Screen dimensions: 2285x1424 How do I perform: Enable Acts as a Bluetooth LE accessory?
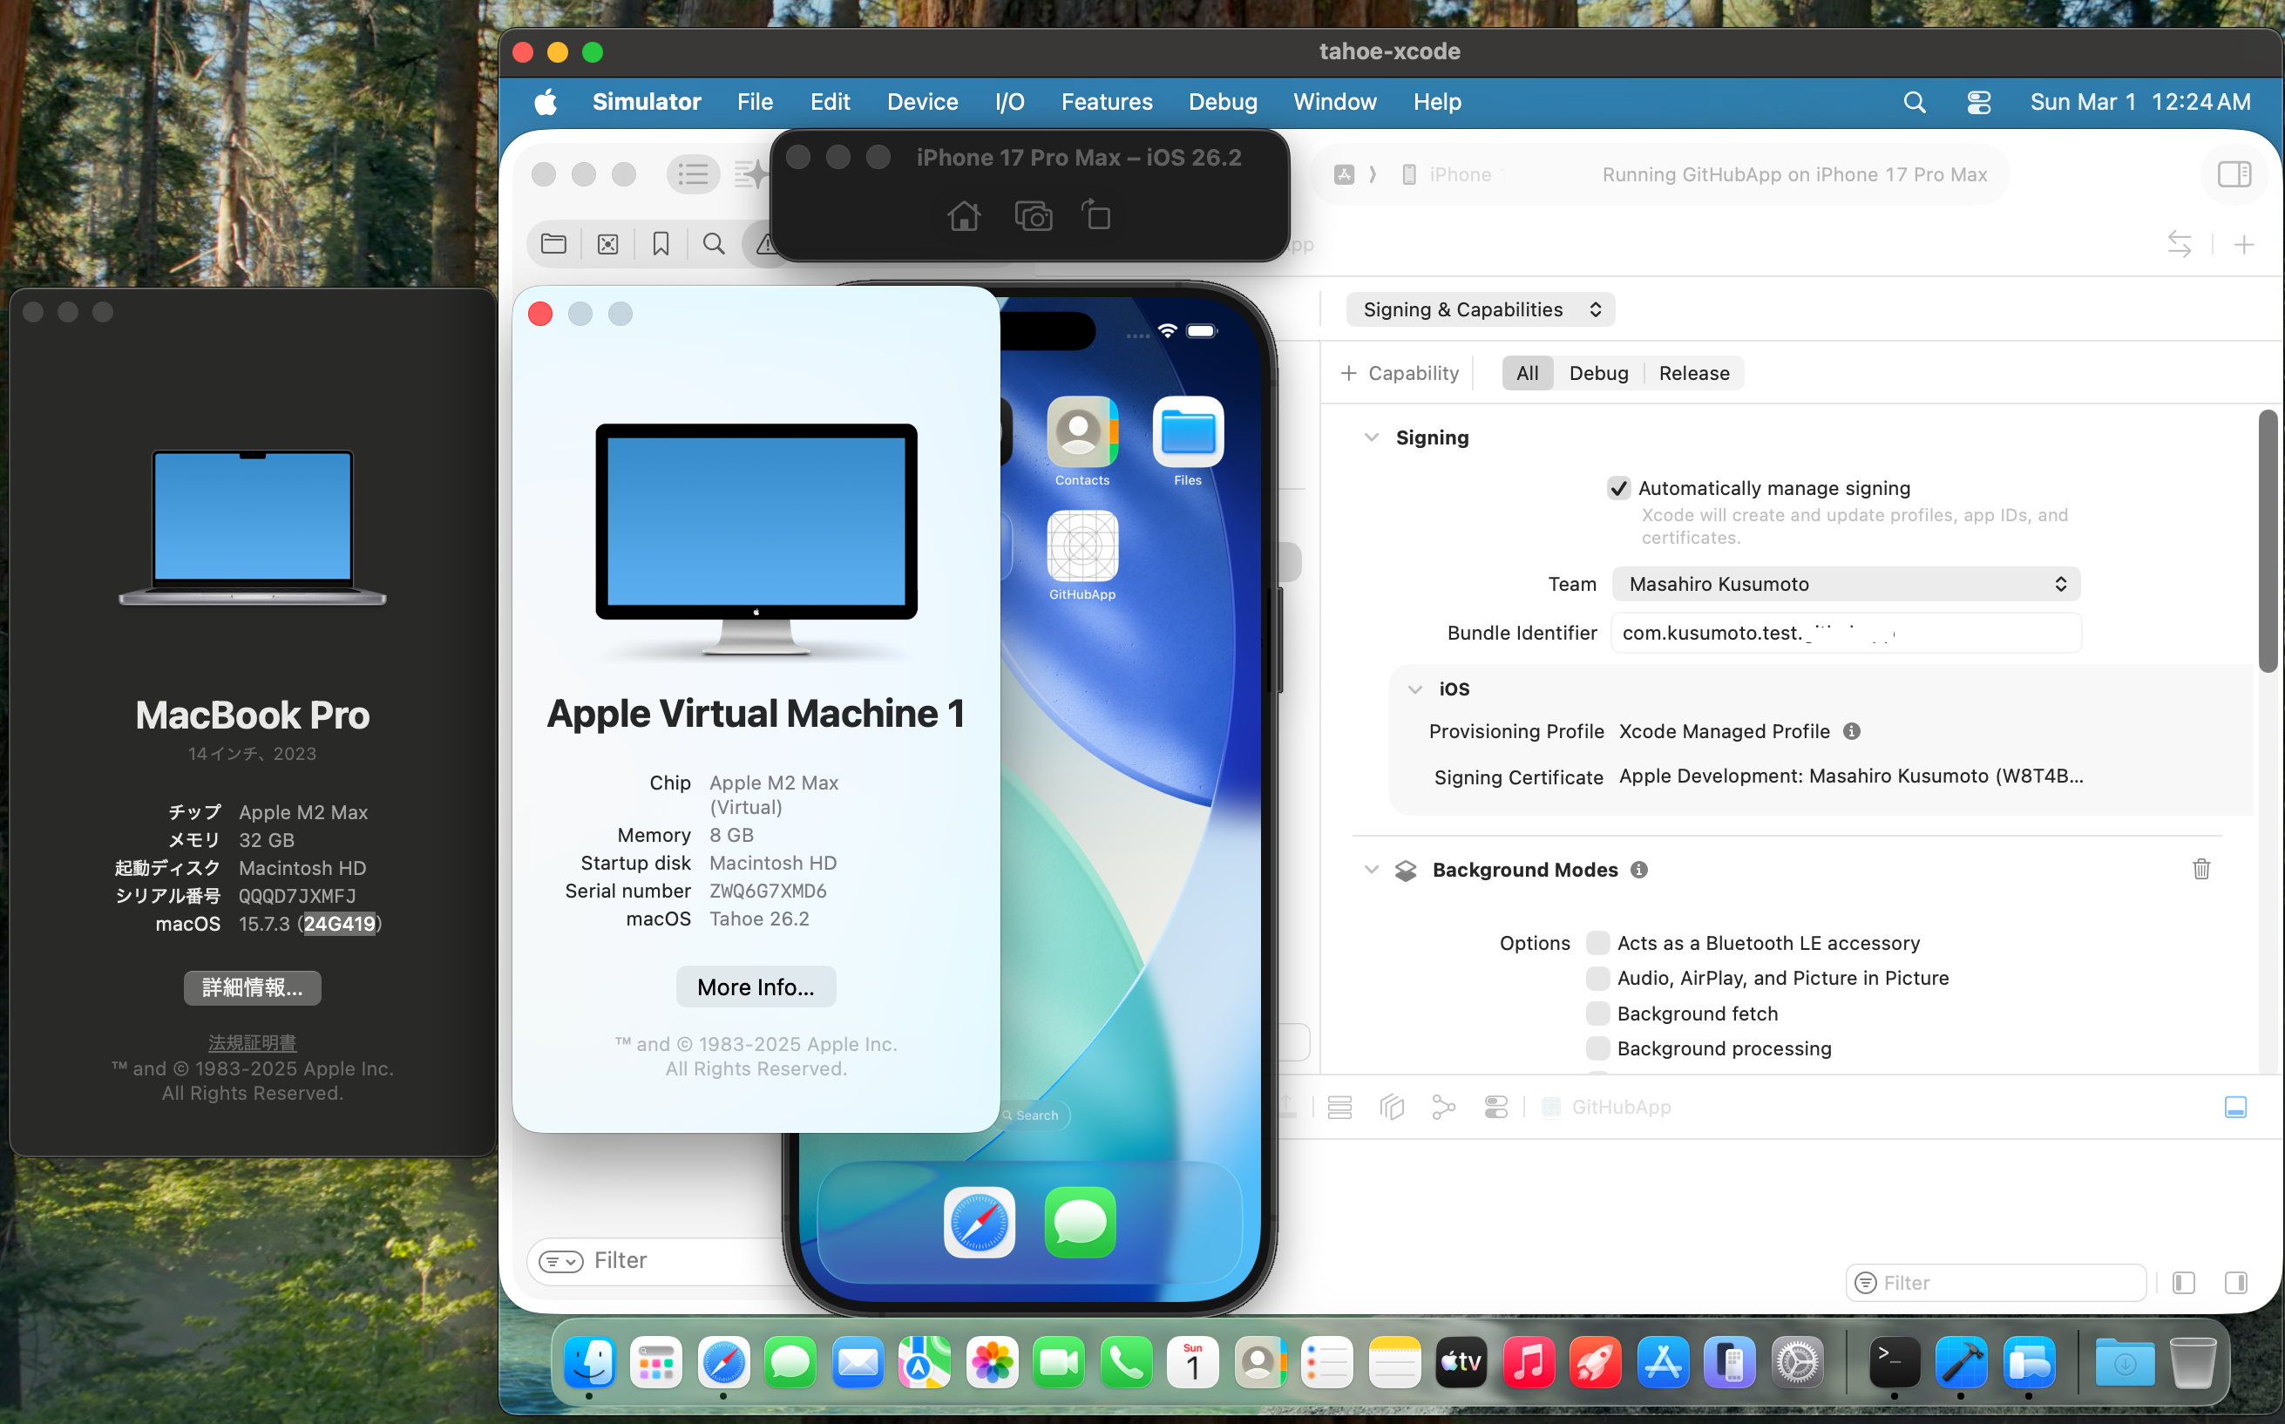click(x=1597, y=943)
